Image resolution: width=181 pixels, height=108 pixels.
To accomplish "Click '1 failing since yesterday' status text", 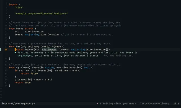I will [118, 103].
